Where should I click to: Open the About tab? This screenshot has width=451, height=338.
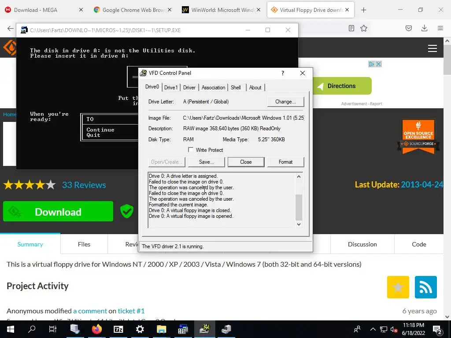click(x=255, y=88)
